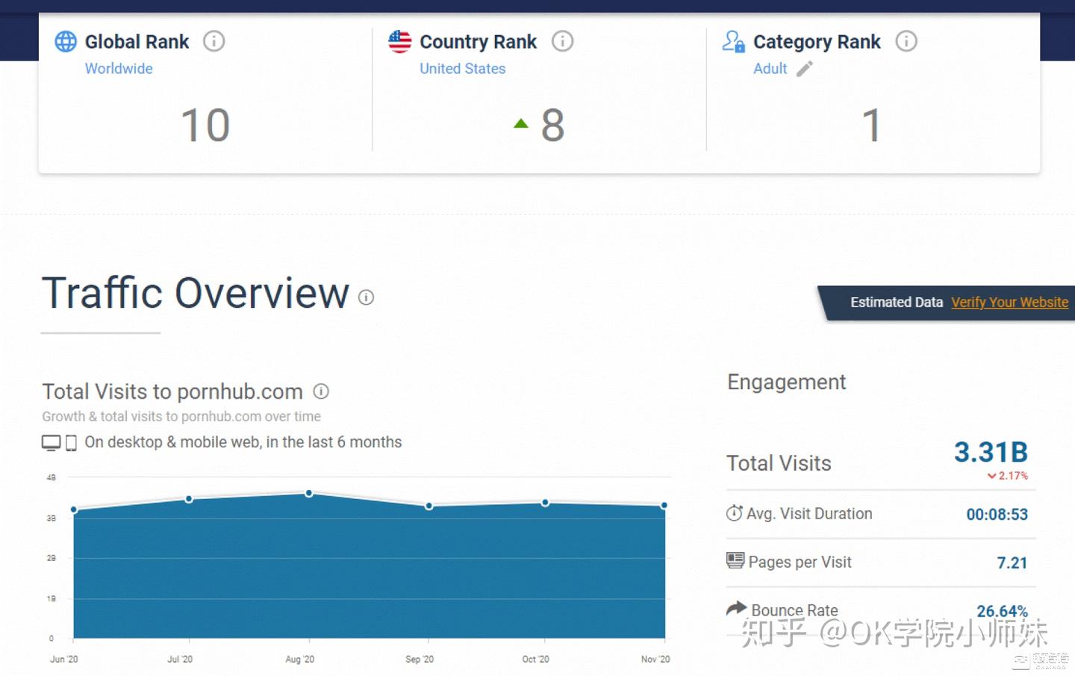1075x676 pixels.
Task: Click the 4B y-axis label
Action: (x=52, y=477)
